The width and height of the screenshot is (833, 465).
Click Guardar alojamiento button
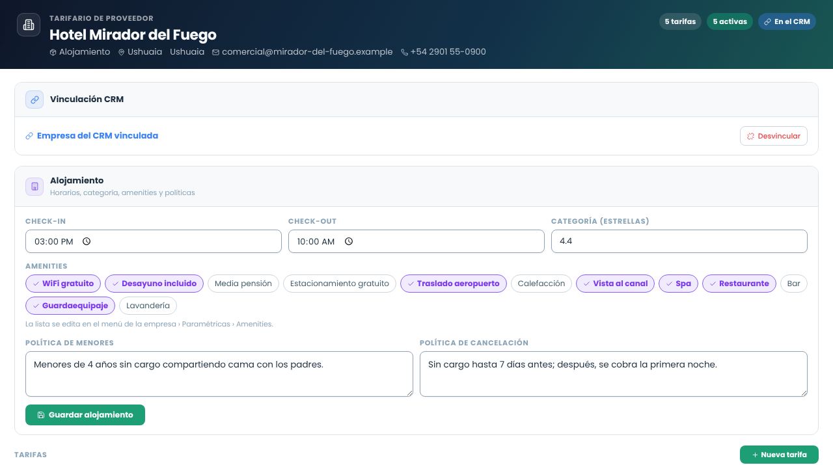(85, 415)
